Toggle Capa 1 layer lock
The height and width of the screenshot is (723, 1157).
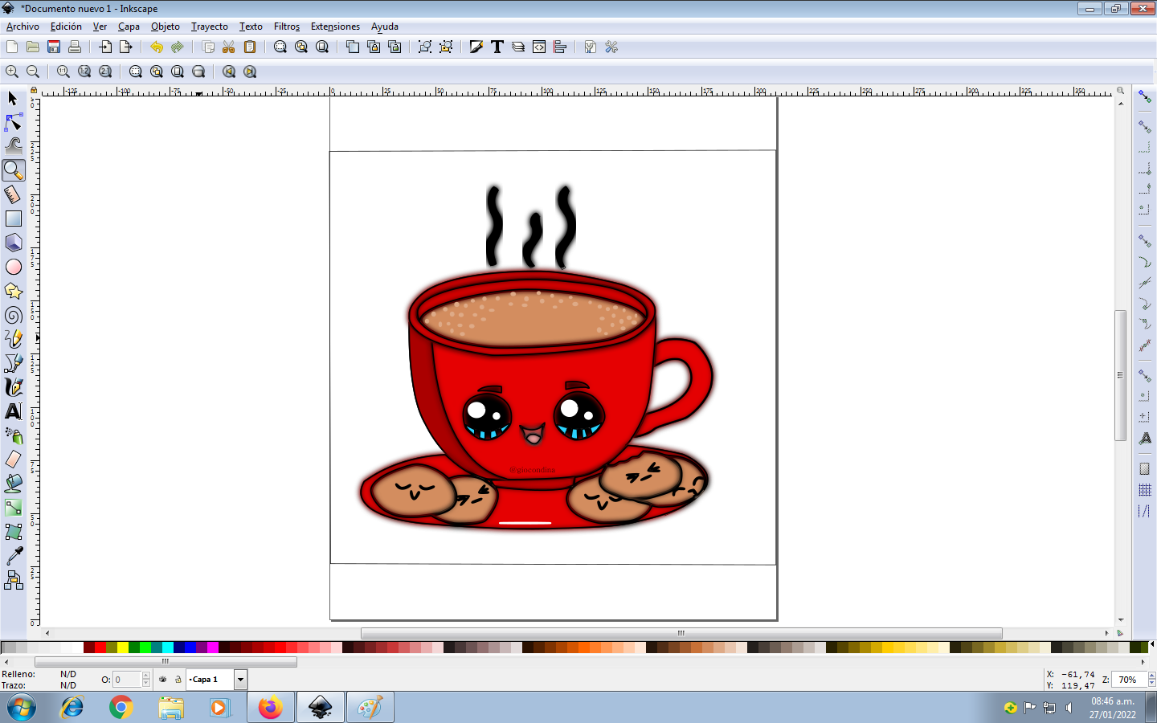click(x=178, y=680)
